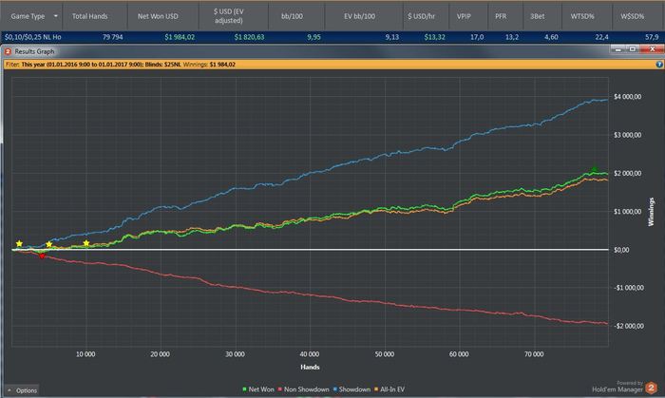Screen dimensions: 665x398
Task: Click the $13,32 hourly rate cell
Action: click(435, 37)
